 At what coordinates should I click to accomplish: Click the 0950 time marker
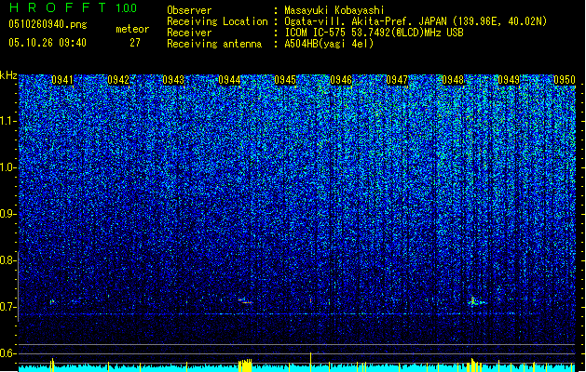pos(565,80)
